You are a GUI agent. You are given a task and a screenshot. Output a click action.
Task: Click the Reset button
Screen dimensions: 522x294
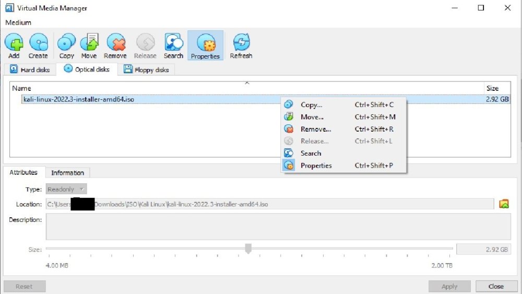click(25, 286)
